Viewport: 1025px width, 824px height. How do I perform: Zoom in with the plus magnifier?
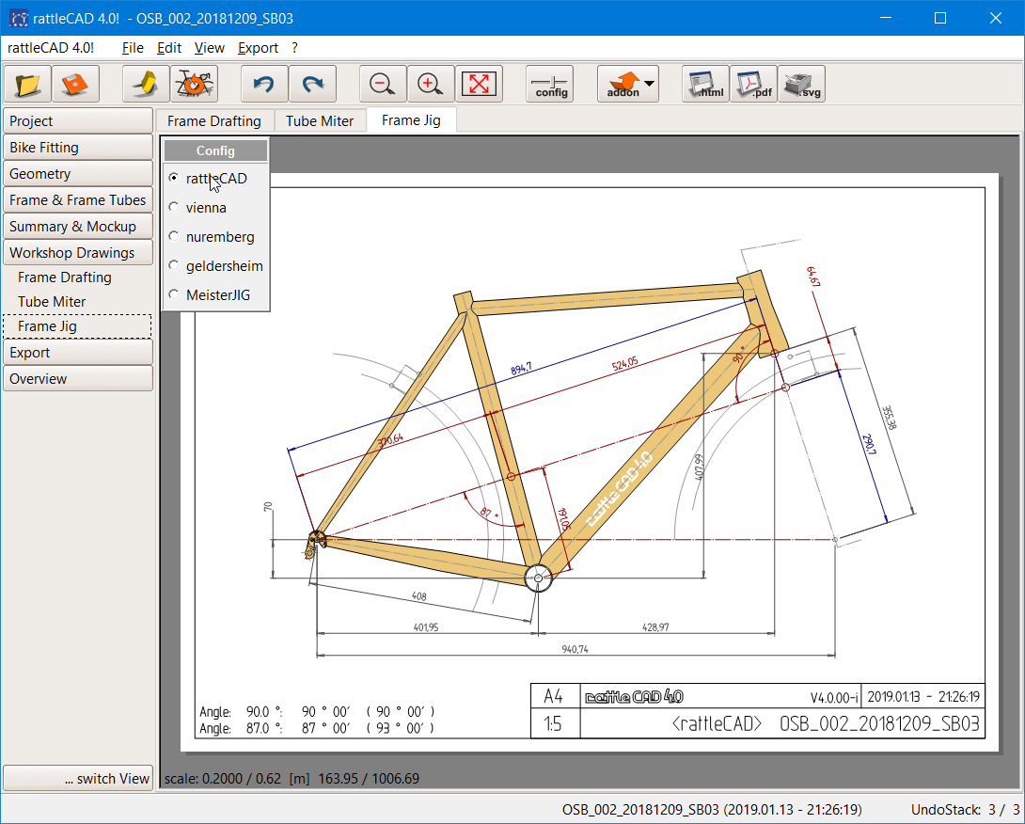pos(431,84)
